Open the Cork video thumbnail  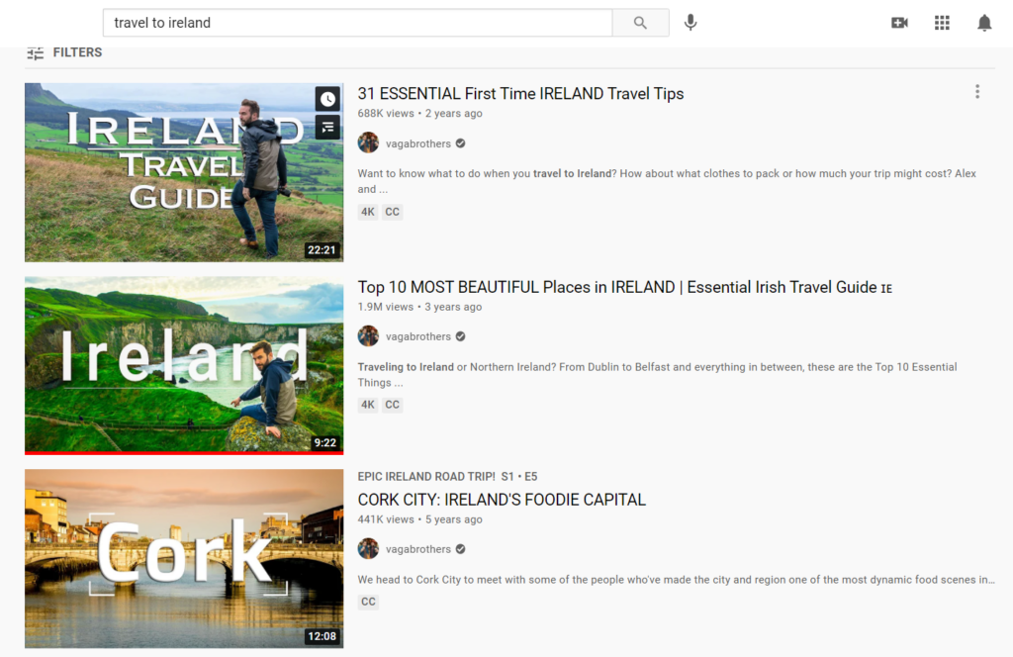coord(184,558)
